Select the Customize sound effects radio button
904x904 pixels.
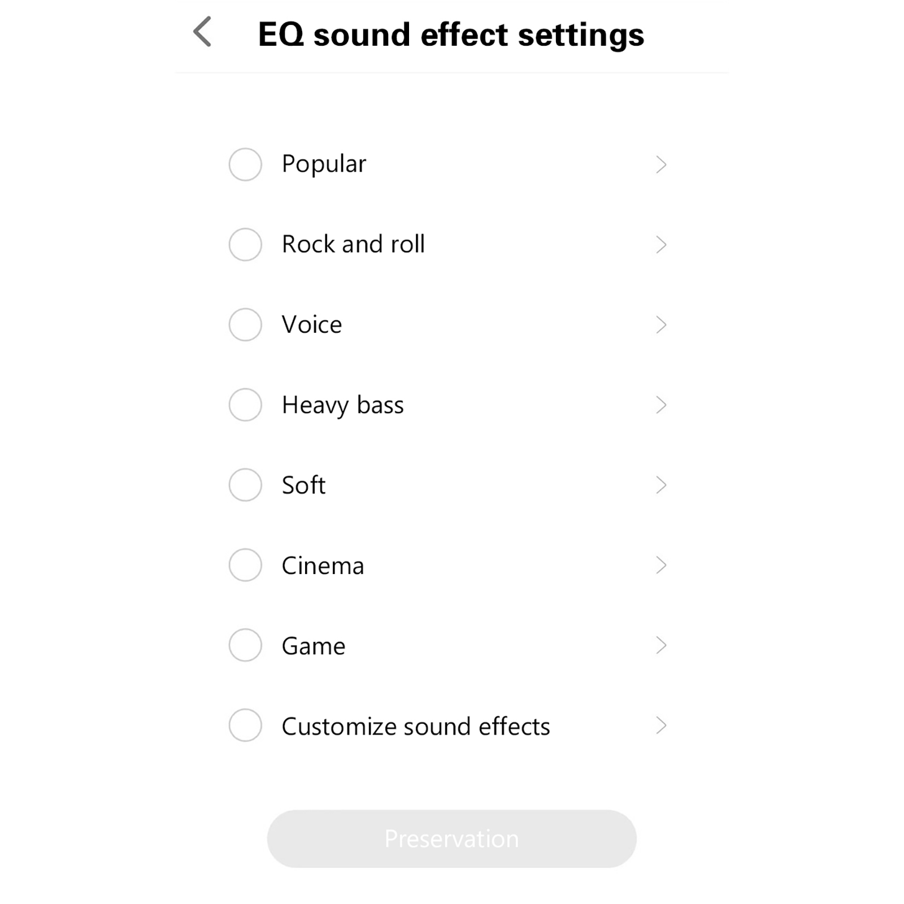pos(245,725)
